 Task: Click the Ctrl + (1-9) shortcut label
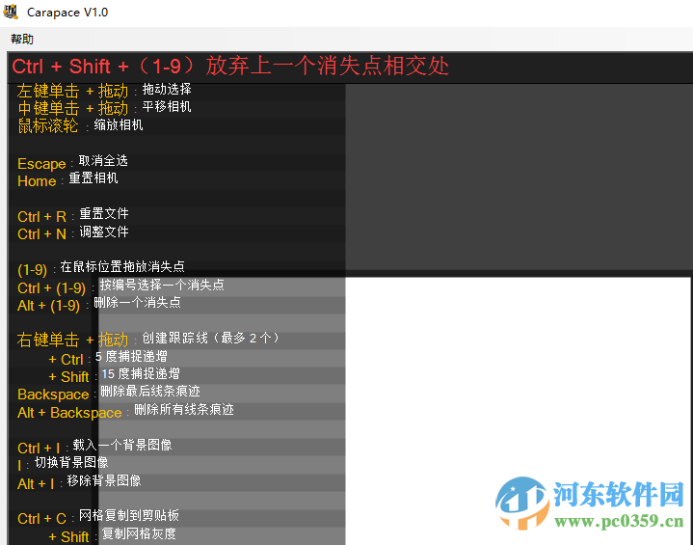(x=52, y=288)
